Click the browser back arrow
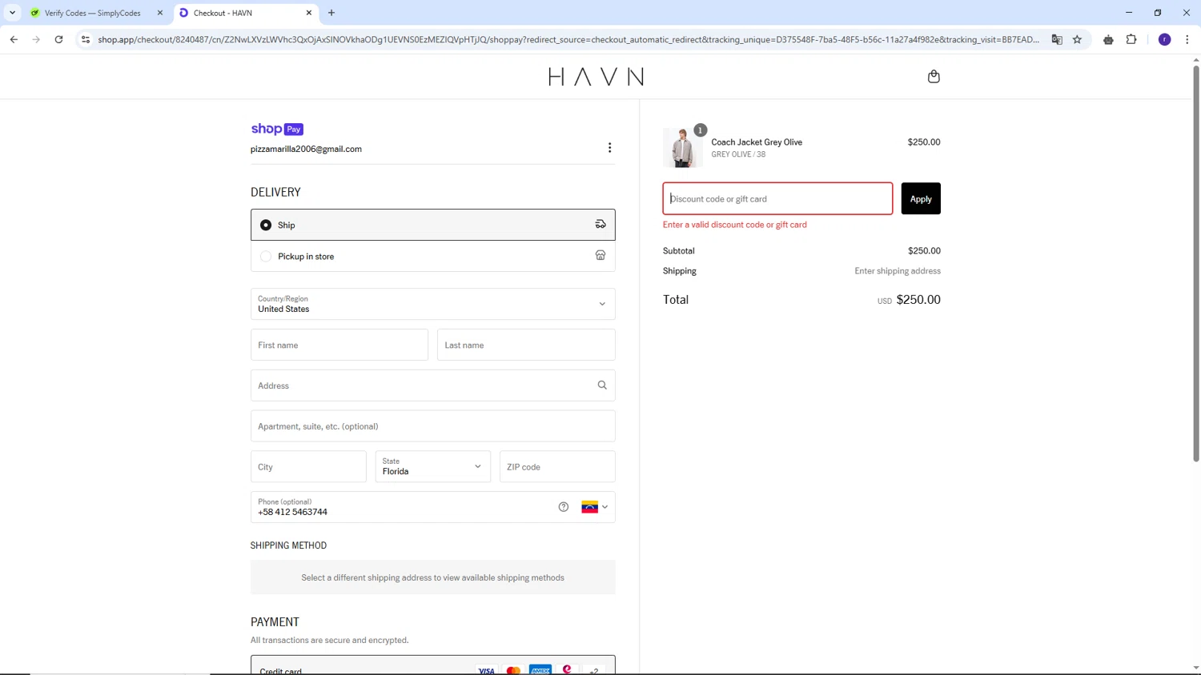The height and width of the screenshot is (675, 1201). [14, 39]
